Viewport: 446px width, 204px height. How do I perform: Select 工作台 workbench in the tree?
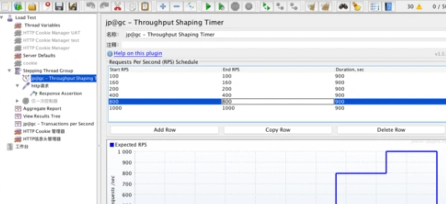point(22,147)
